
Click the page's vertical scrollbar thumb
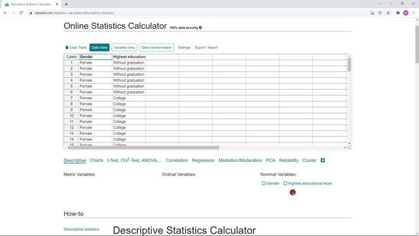click(417, 45)
